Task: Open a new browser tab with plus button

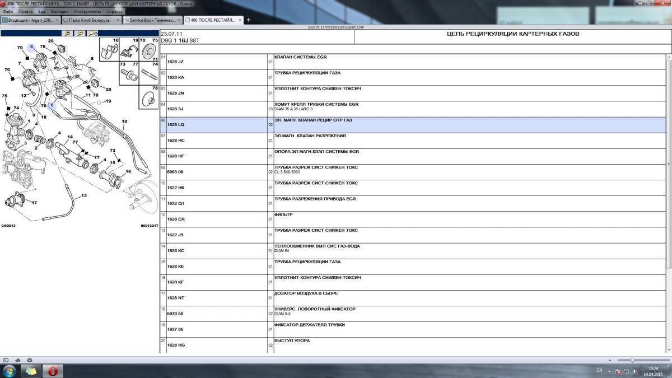Action: coord(249,20)
